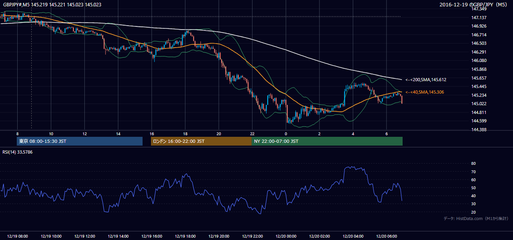
Task: Select the 200 SMA label reading 145.612
Action: pos(426,80)
